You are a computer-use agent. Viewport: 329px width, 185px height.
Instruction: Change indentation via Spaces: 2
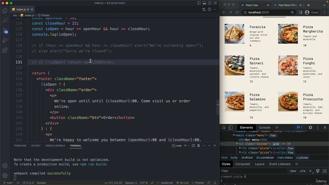[131, 183]
